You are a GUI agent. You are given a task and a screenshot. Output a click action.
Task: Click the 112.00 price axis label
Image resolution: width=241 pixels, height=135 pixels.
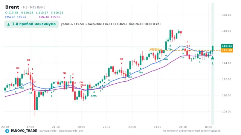click(227, 79)
